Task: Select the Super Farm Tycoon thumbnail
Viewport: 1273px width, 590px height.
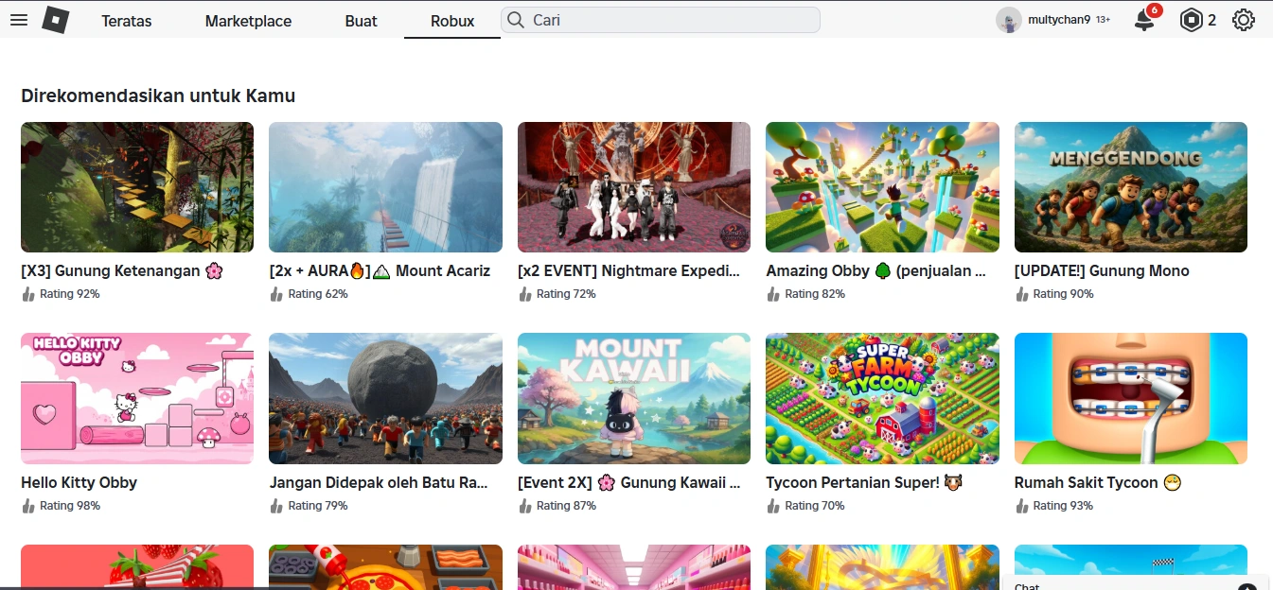Action: click(882, 398)
